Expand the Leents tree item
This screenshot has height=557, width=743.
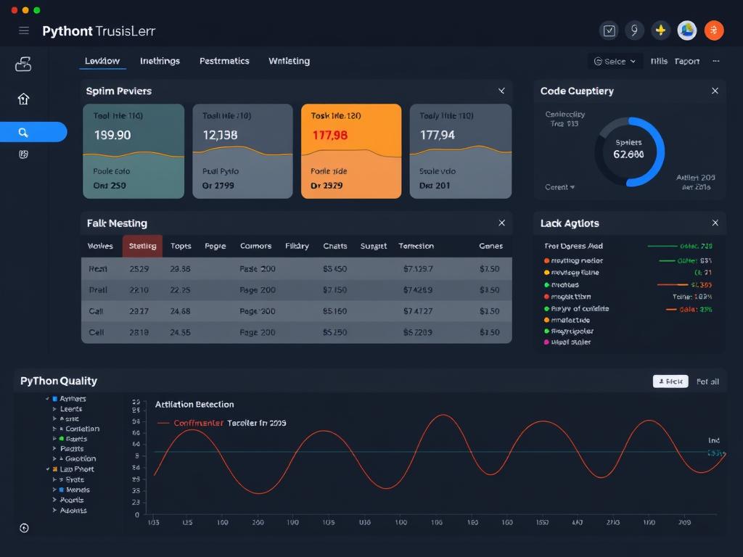pos(54,409)
